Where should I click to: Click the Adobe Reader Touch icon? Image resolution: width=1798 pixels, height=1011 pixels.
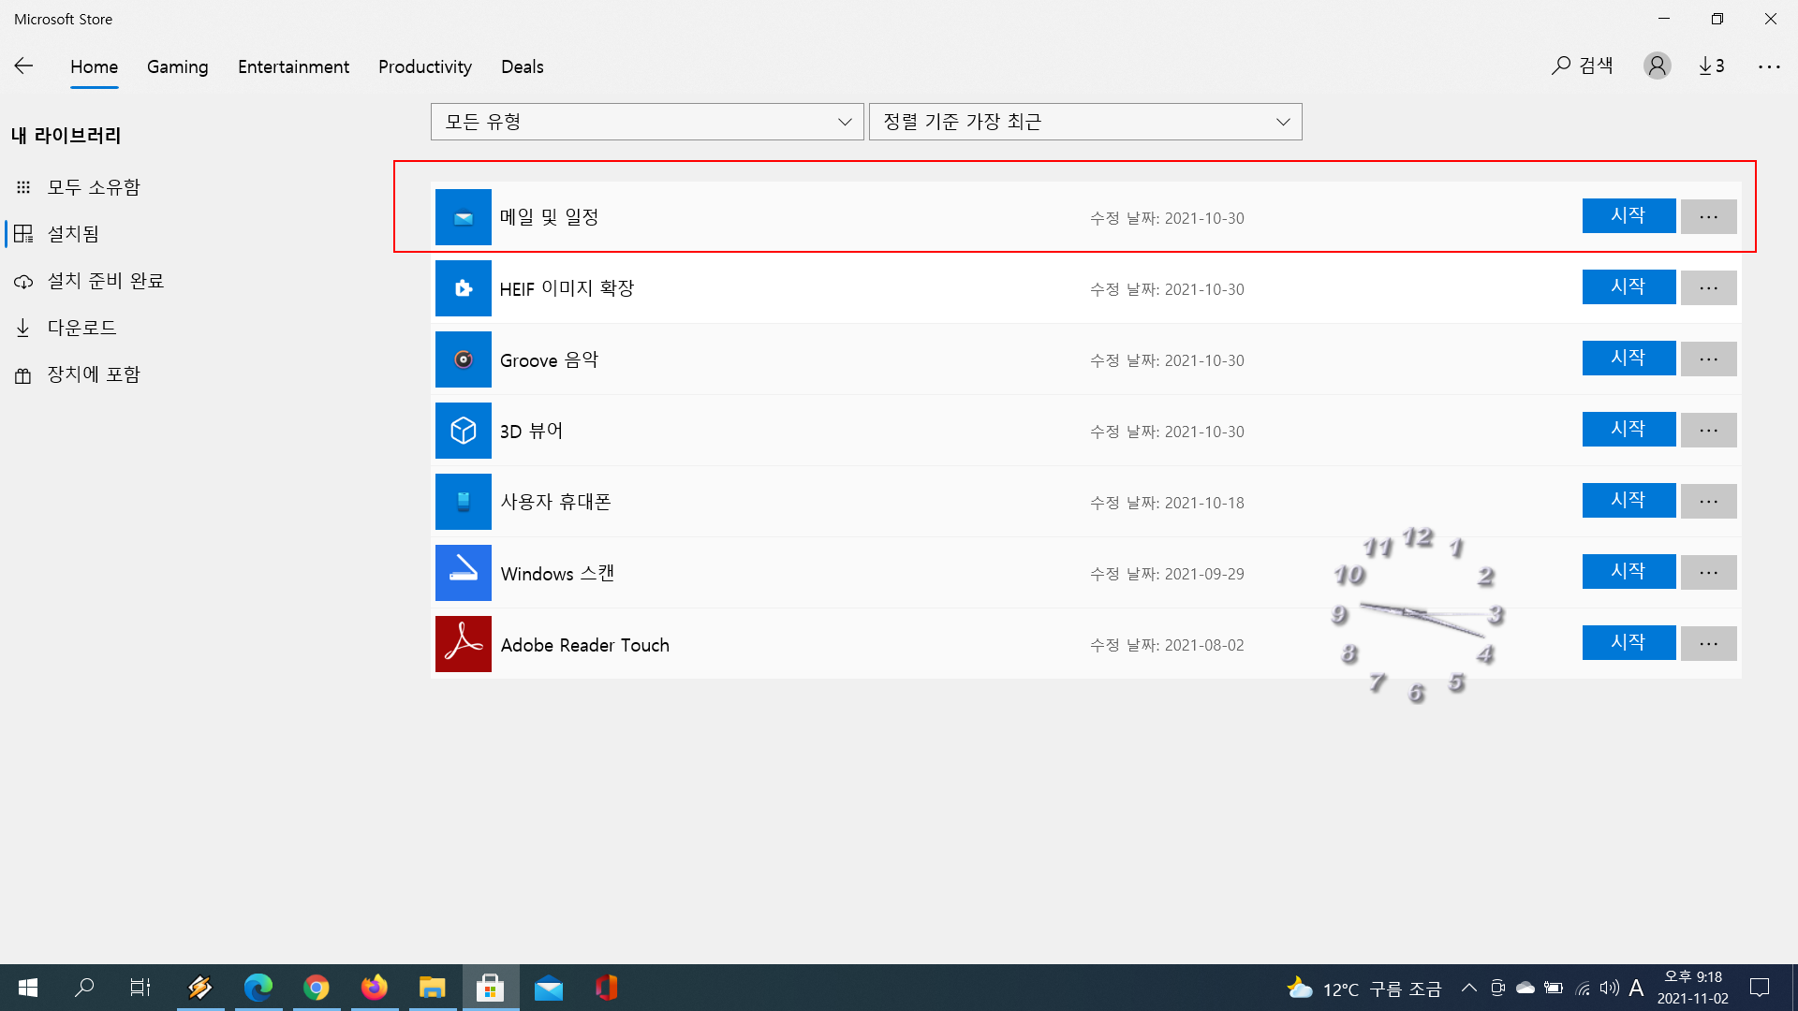click(463, 644)
